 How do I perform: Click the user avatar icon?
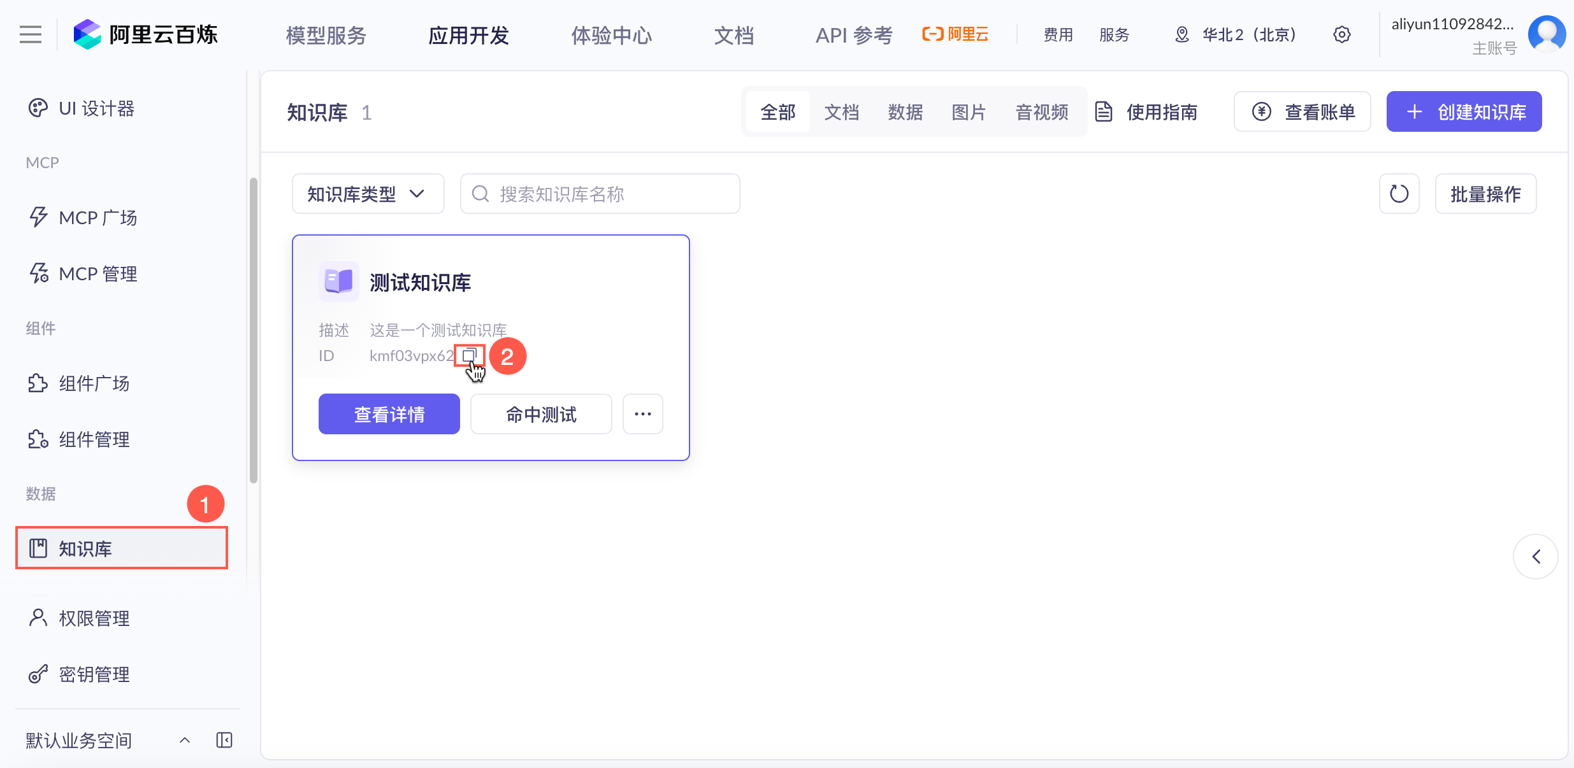point(1547,34)
